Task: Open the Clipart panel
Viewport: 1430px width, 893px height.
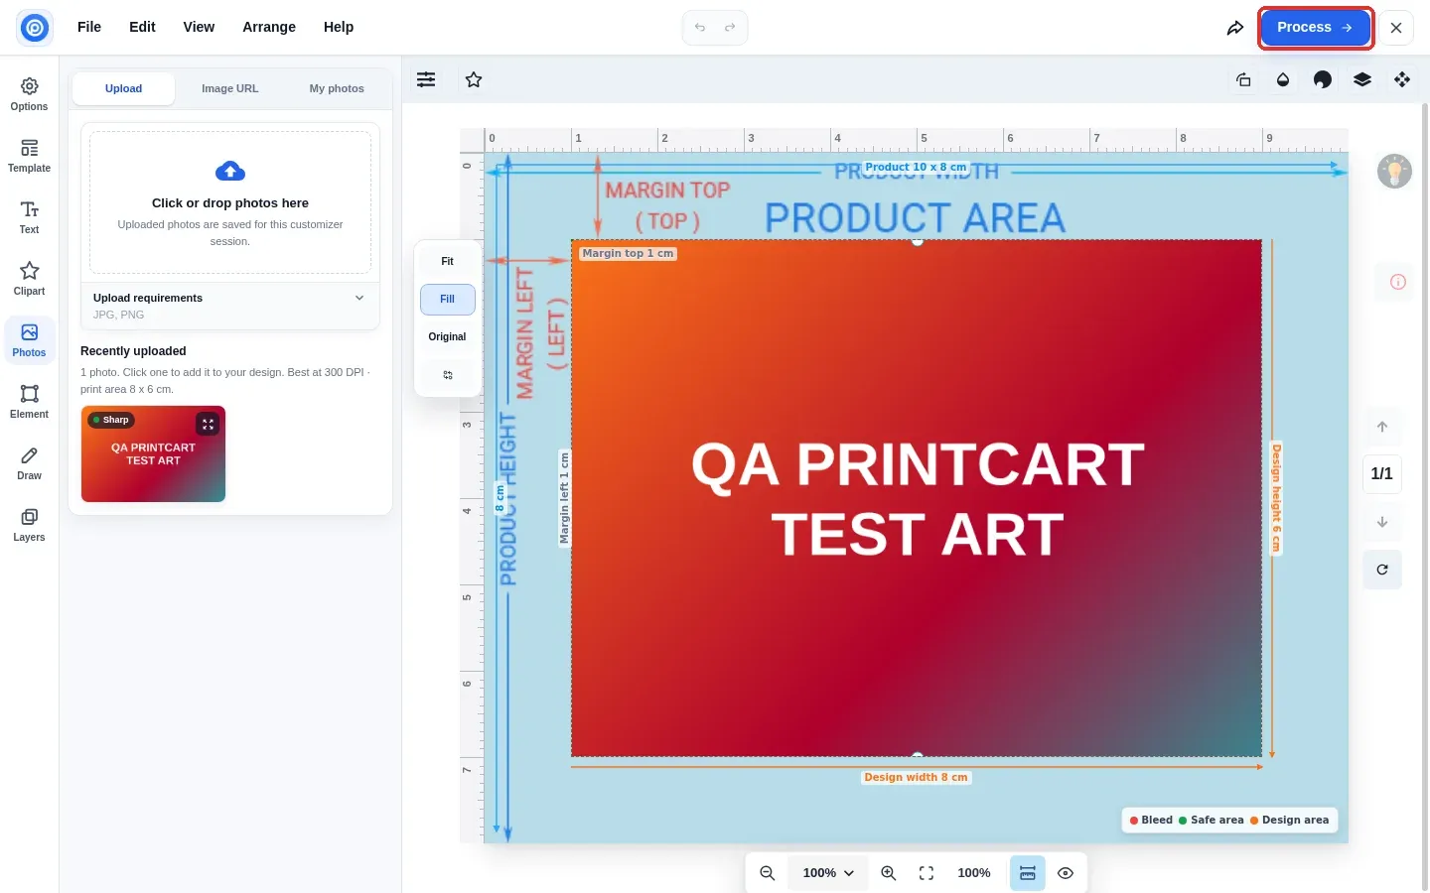Action: coord(29,279)
